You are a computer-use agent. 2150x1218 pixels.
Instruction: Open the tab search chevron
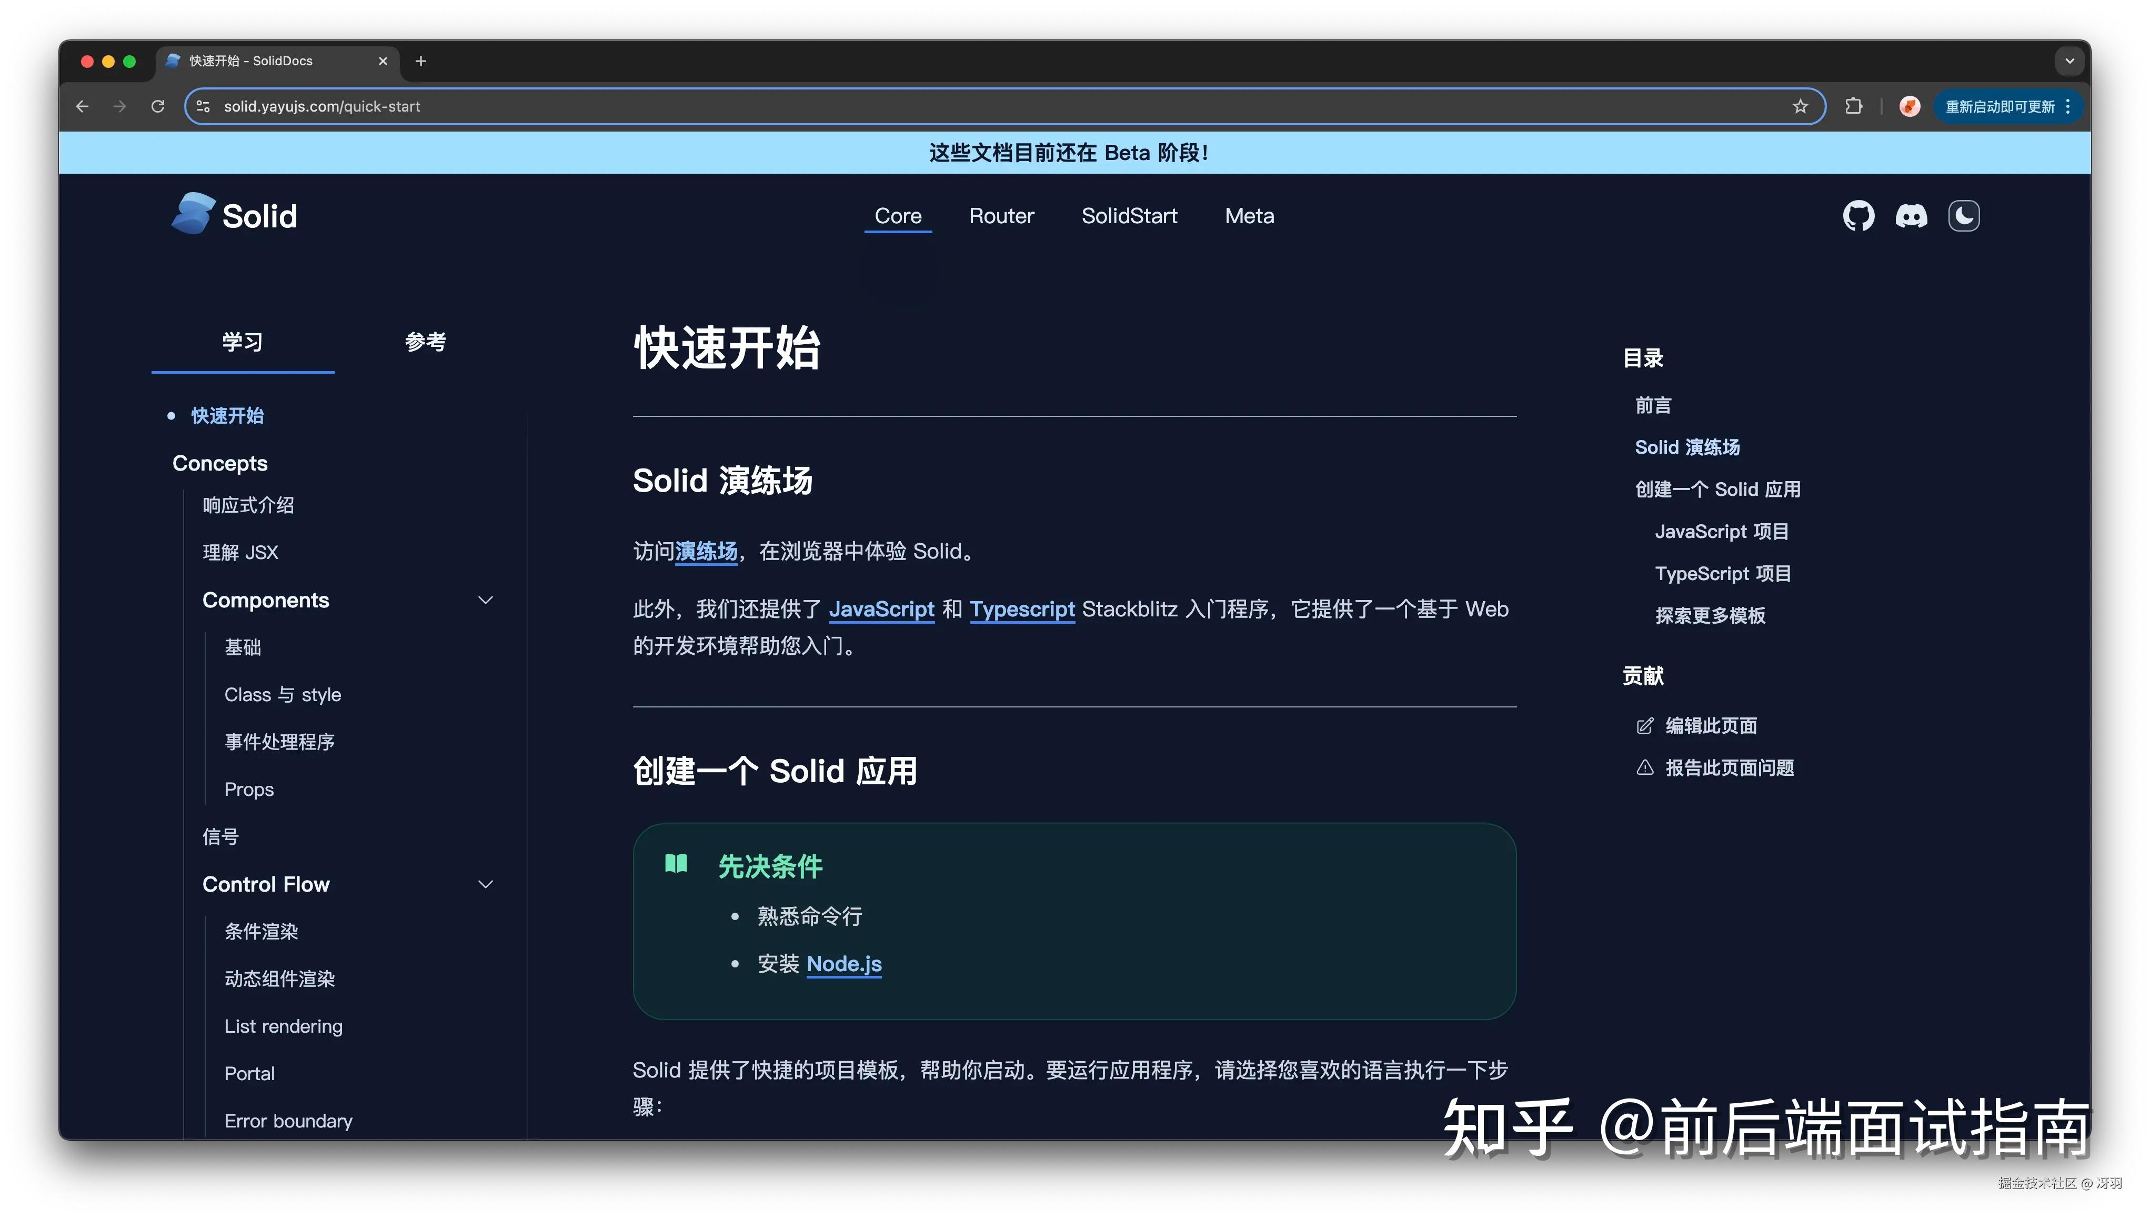click(x=2069, y=61)
